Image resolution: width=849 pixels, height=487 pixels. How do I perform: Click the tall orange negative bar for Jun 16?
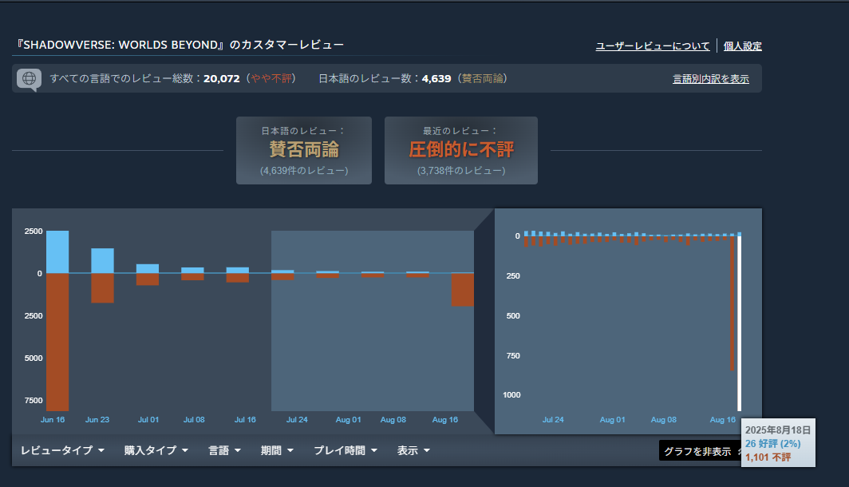[x=57, y=342]
